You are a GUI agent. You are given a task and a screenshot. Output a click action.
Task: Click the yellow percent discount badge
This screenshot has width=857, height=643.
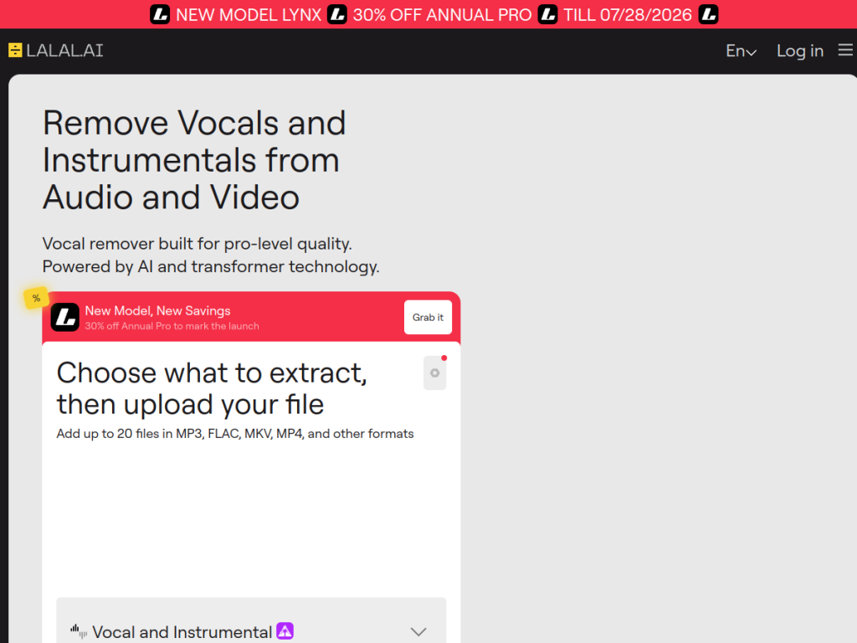tap(36, 298)
